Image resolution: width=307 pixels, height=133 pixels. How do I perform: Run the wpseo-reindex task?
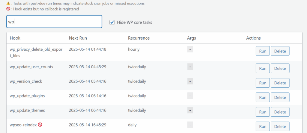tap(263, 126)
